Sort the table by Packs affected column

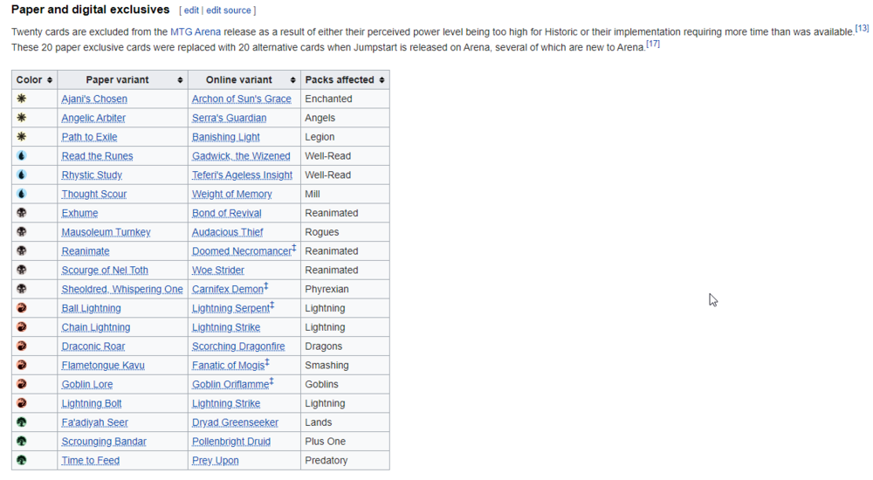coord(345,79)
